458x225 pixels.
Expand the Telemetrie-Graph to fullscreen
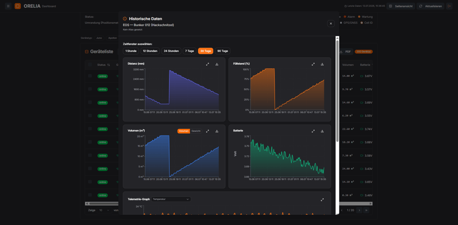[x=322, y=200]
